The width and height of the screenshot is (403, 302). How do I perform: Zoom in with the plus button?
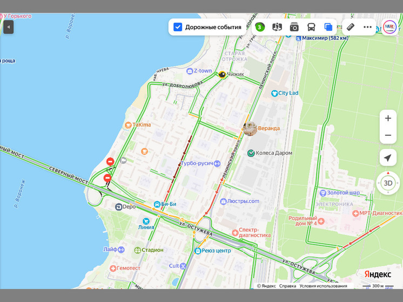[388, 118]
